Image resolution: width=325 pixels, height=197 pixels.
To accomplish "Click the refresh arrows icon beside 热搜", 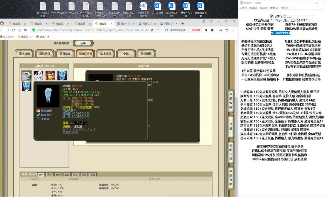I will tap(206, 30).
